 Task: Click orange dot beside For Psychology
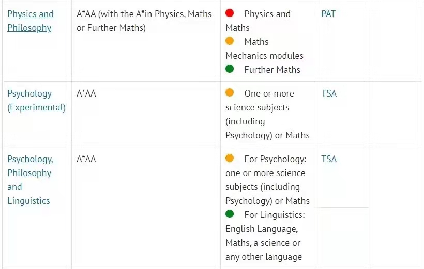tap(230, 158)
